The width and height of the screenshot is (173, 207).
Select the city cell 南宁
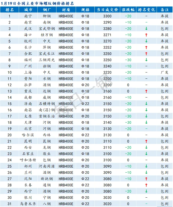point(28,16)
